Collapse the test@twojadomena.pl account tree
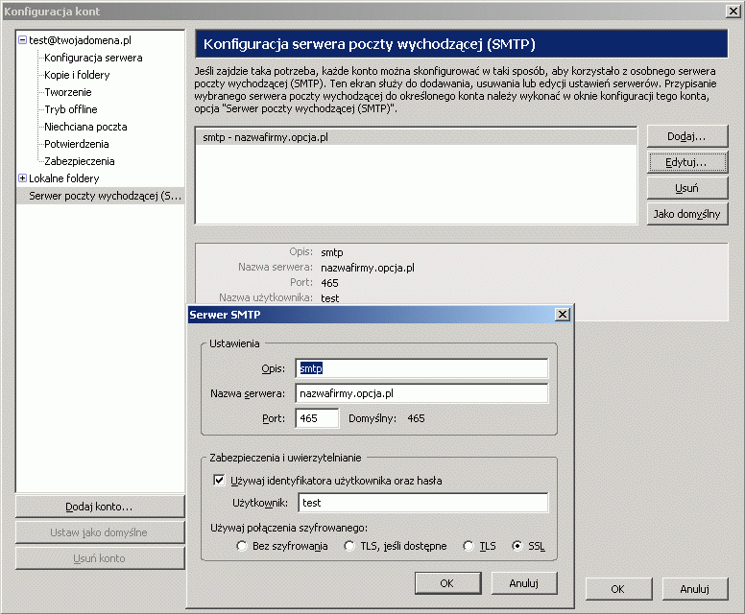745x614 pixels. tap(22, 40)
